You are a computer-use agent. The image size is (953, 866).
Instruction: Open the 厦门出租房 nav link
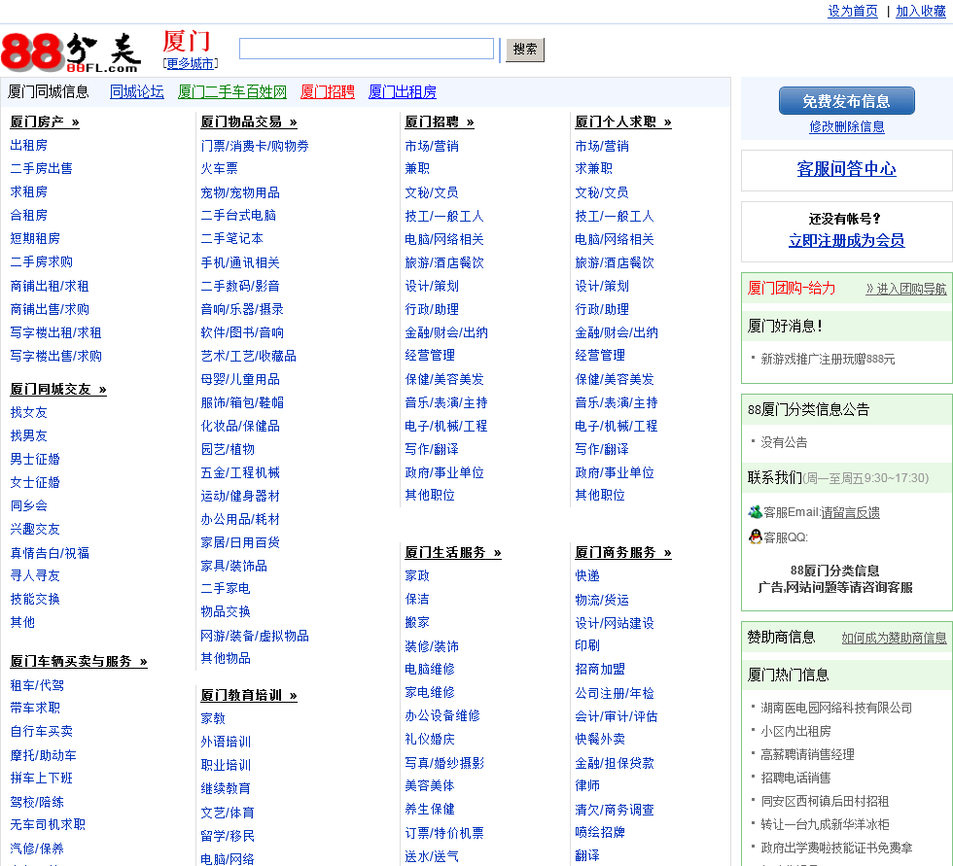click(x=403, y=91)
